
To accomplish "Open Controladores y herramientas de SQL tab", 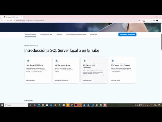I will click(76, 34).
